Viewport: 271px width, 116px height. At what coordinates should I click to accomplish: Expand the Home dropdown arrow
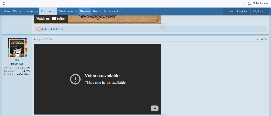pos(37,12)
